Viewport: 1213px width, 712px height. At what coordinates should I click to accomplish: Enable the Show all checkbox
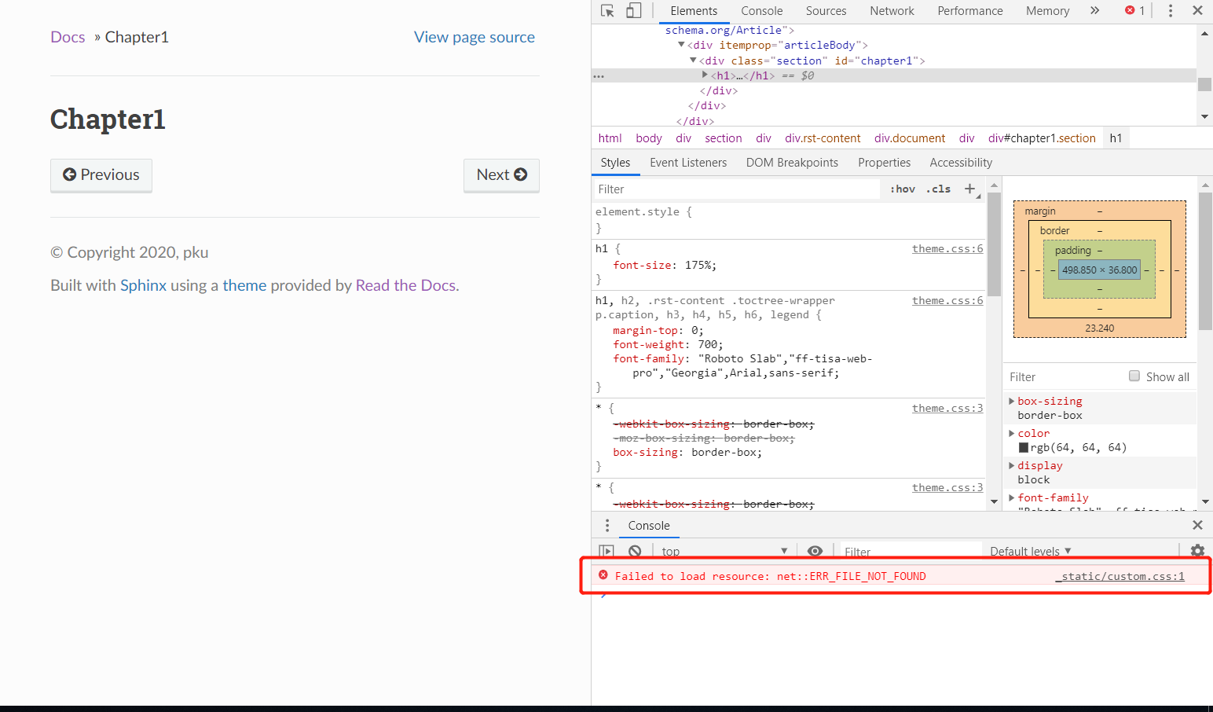1134,376
